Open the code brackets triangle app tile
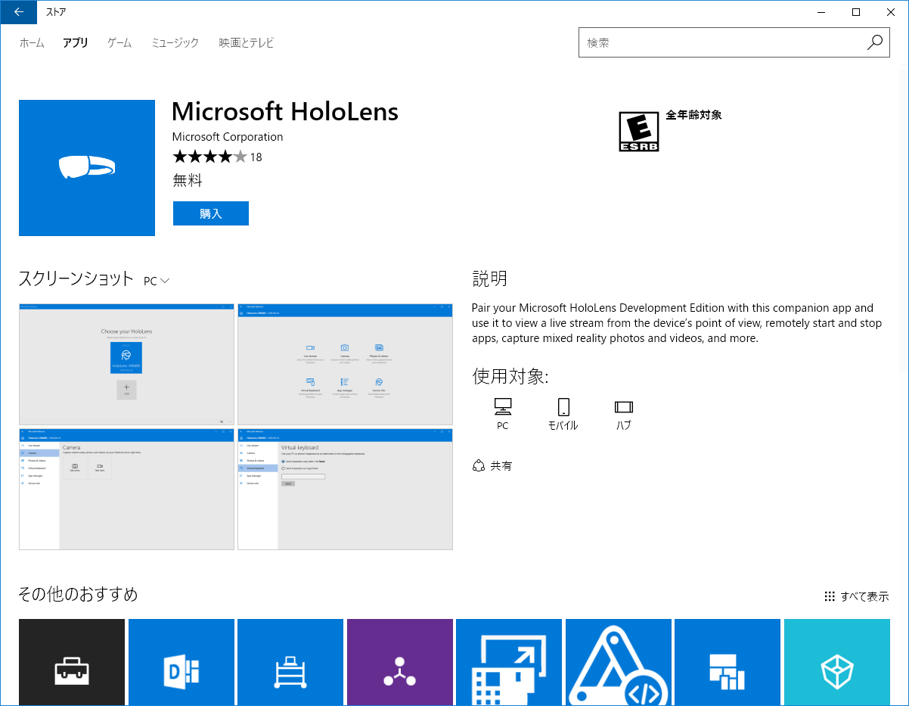The image size is (909, 706). coord(619,662)
